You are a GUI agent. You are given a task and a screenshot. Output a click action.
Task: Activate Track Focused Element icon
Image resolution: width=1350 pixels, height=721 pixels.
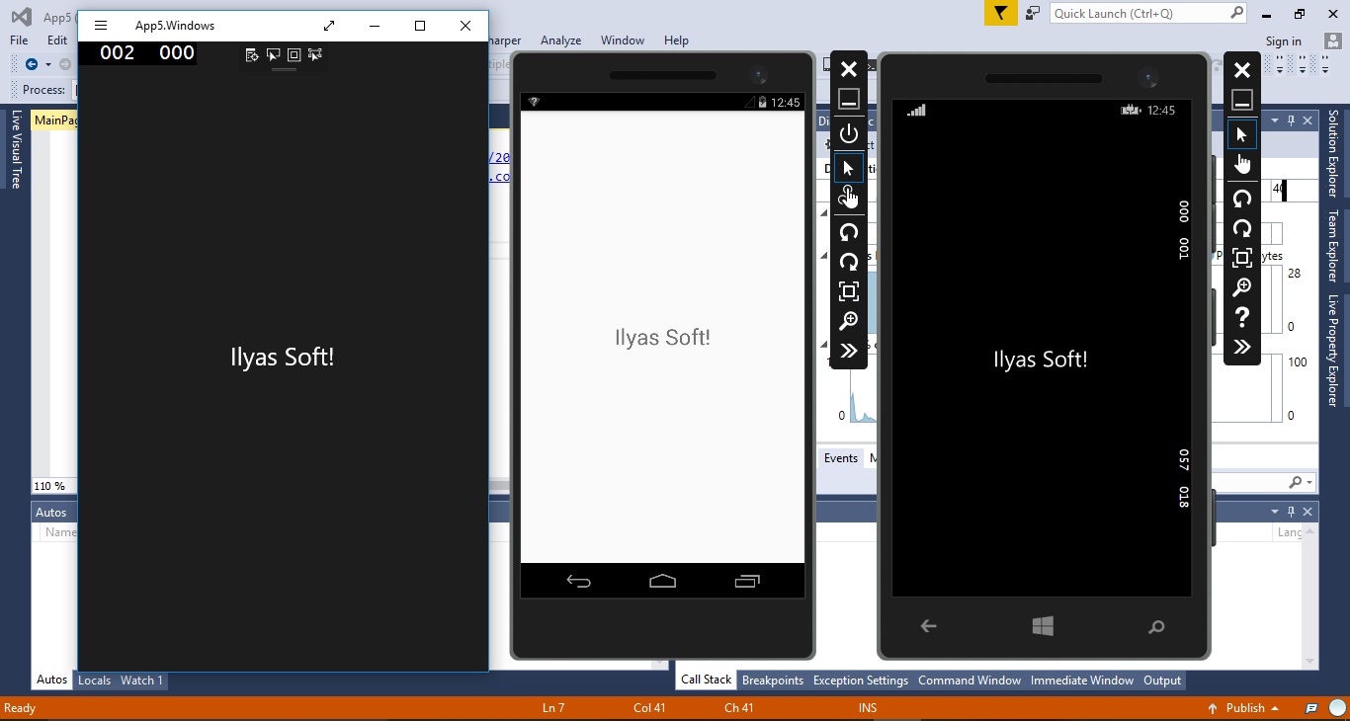pyautogui.click(x=314, y=55)
